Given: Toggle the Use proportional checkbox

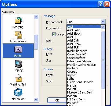Looking at the screenshot, I should [54, 34].
